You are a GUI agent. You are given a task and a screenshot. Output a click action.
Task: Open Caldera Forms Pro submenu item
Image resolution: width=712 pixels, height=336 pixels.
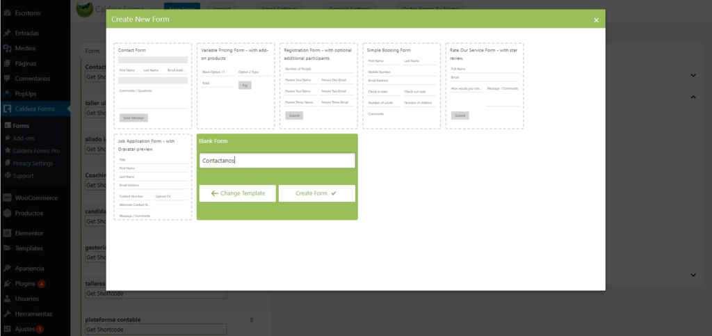pos(37,150)
